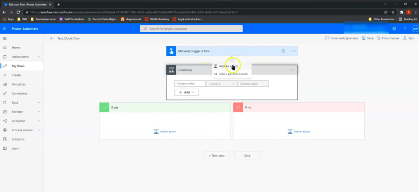Open the app launcher waffle icon
The width and height of the screenshot is (419, 192).
click(5, 29)
